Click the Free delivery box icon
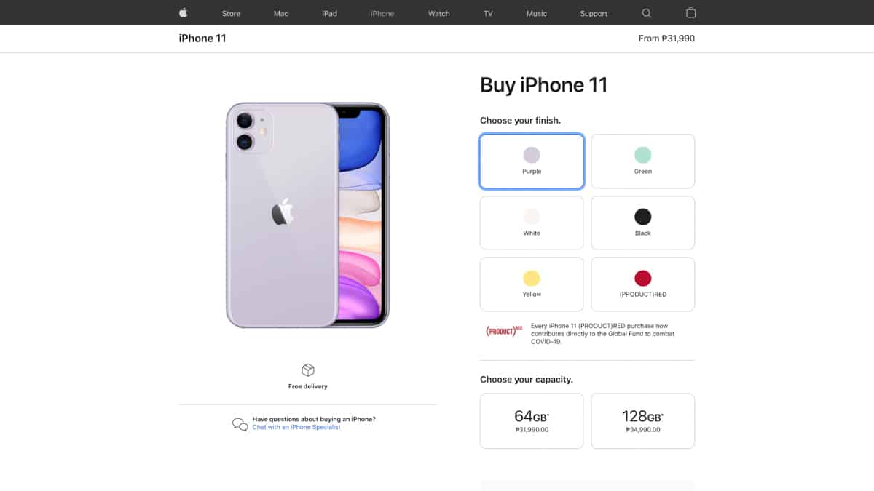This screenshot has width=874, height=491. (x=308, y=370)
